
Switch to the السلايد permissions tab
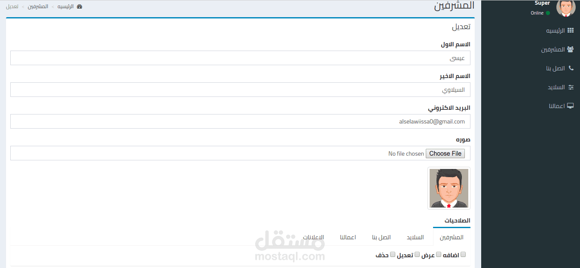[x=415, y=237]
